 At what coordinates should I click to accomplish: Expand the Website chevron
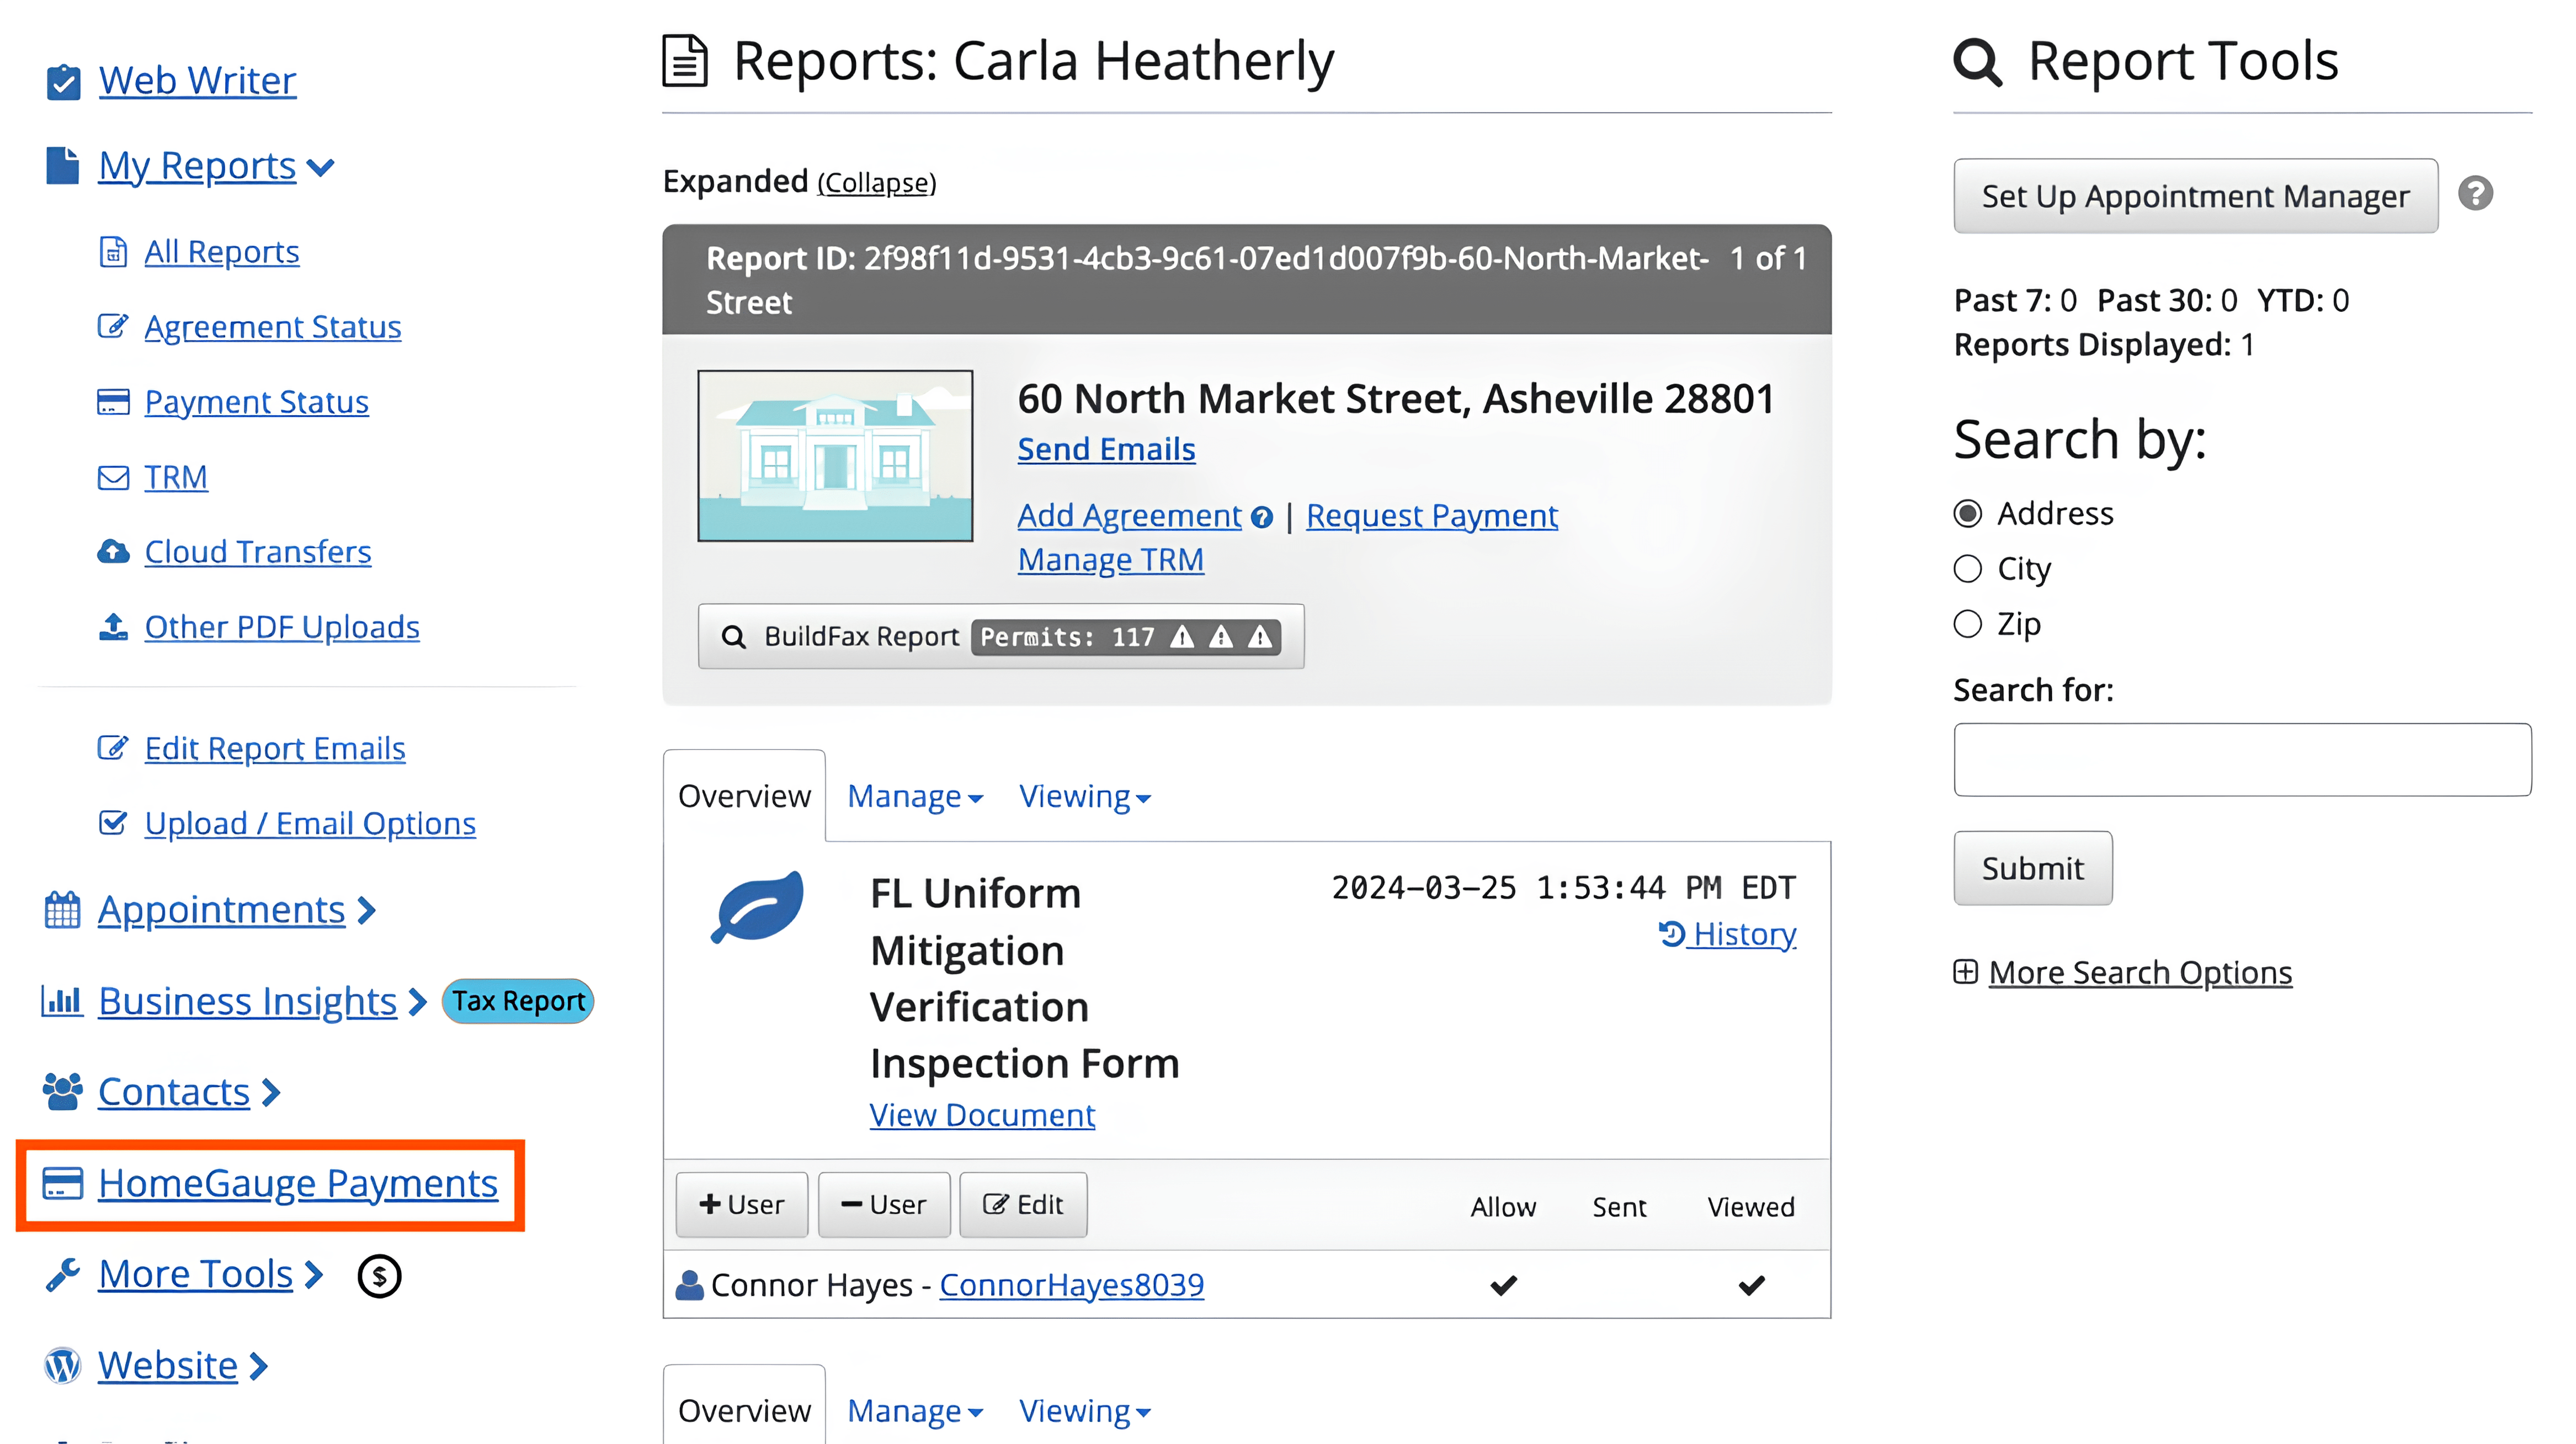[258, 1366]
